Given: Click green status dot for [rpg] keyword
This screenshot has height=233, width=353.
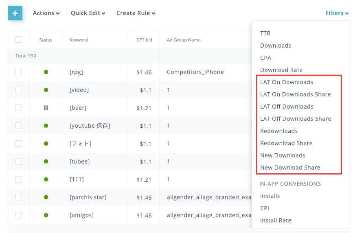Looking at the screenshot, I should 46,72.
